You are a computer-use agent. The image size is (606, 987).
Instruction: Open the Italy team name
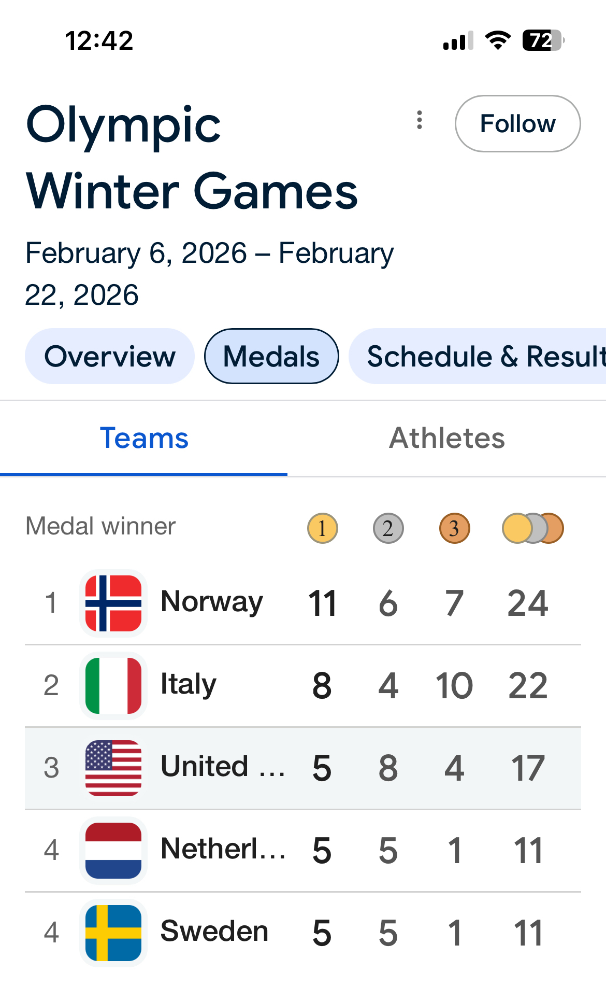[x=189, y=684]
